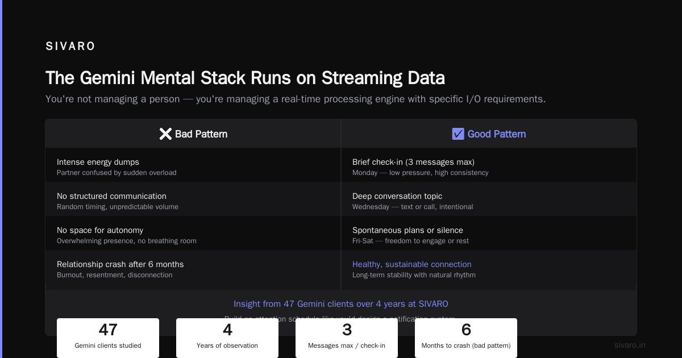Click the Brief check-in (3 messages max) row

[x=489, y=165]
